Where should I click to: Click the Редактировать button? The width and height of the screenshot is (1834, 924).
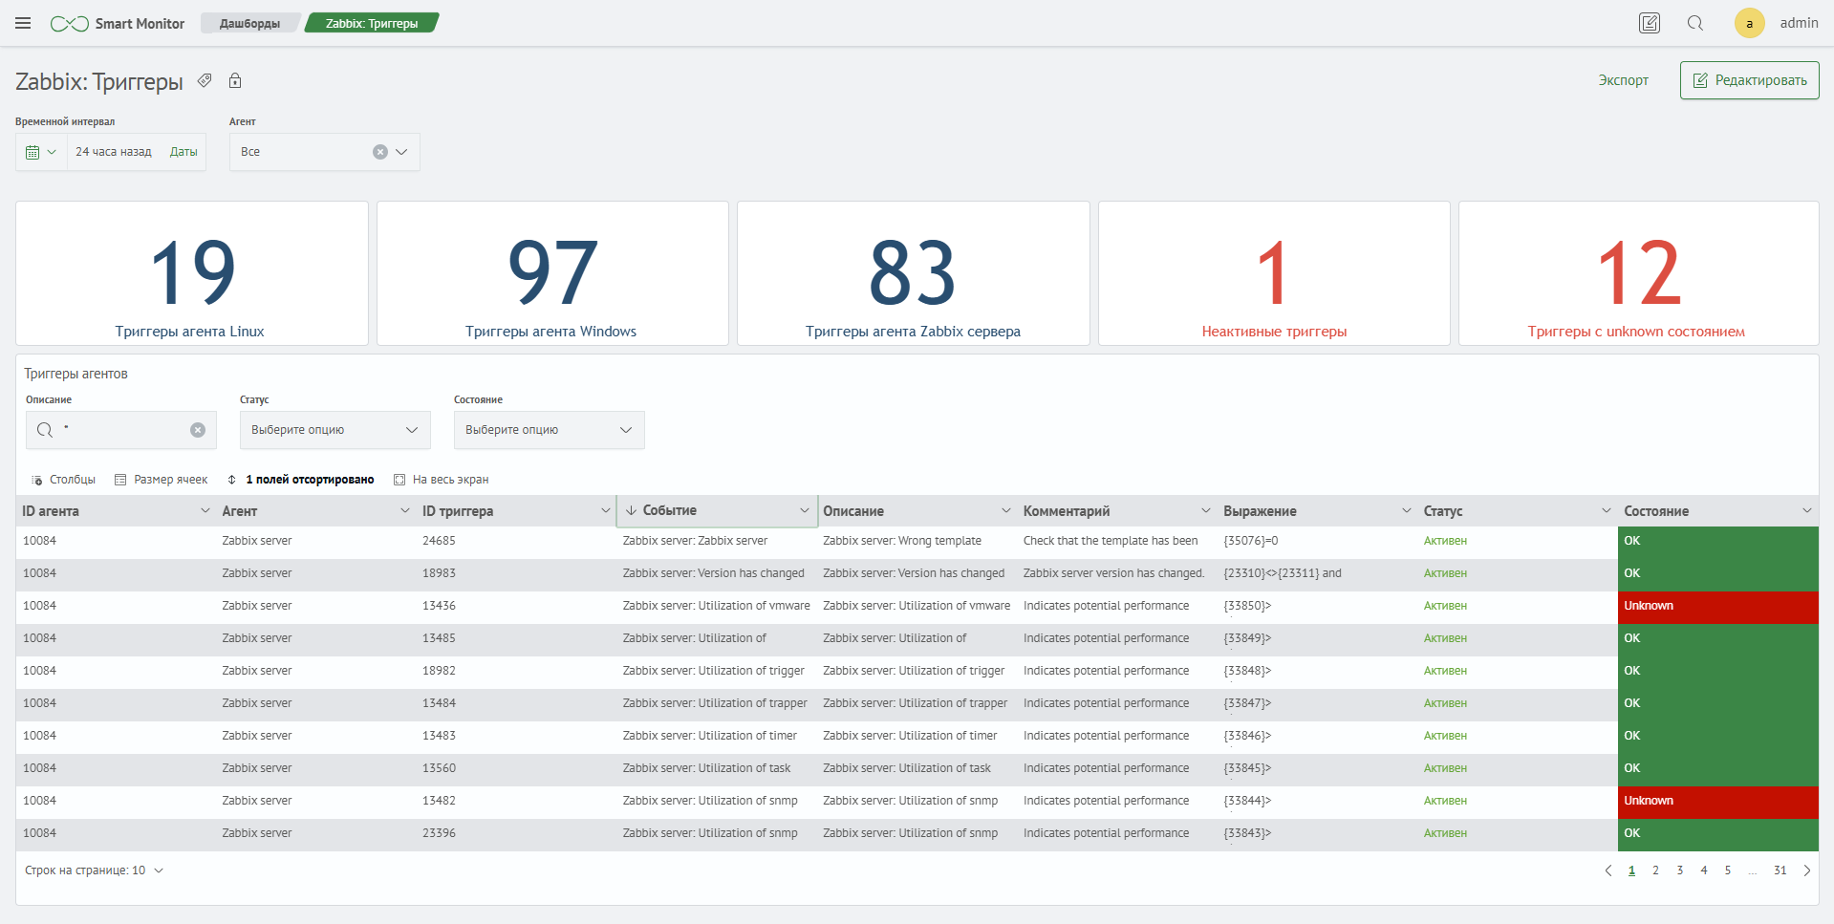pyautogui.click(x=1749, y=80)
